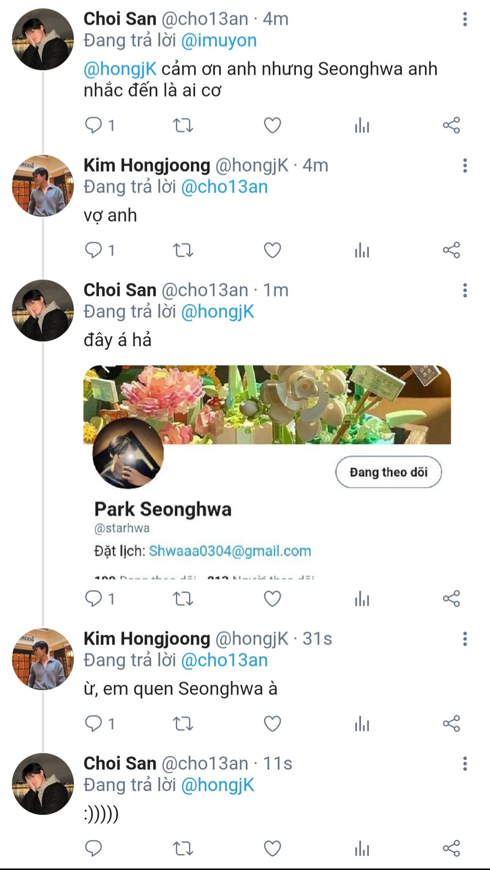This screenshot has width=490, height=870.
Task: Like the "ừ, em quen Seonghwa à" tweet
Action: tap(272, 724)
